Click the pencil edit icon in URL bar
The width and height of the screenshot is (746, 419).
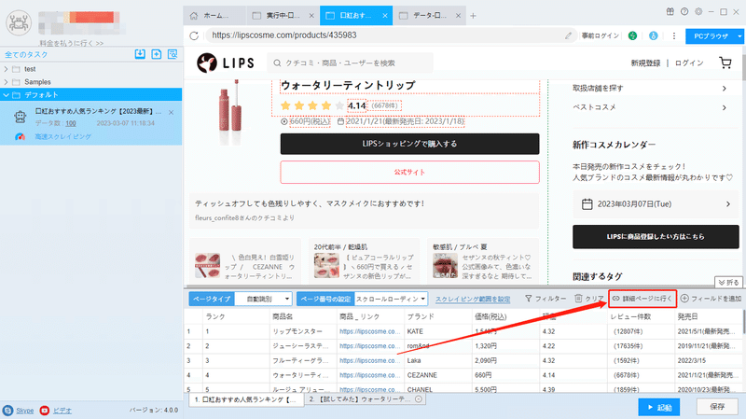568,35
